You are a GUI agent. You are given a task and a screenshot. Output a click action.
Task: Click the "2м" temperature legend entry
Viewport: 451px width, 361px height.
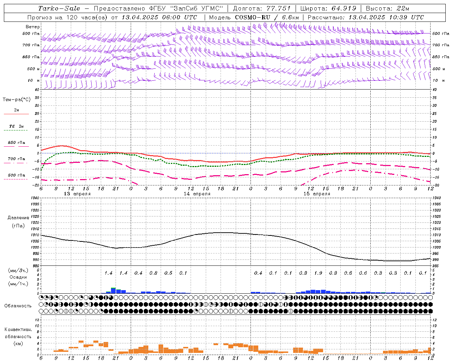click(17, 110)
